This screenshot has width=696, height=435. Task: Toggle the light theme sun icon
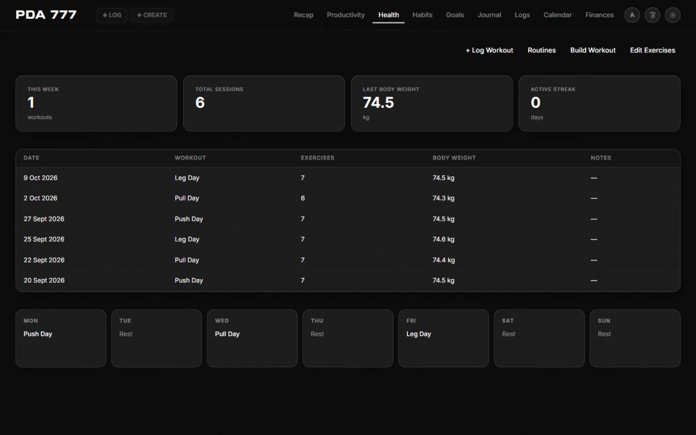coord(672,15)
